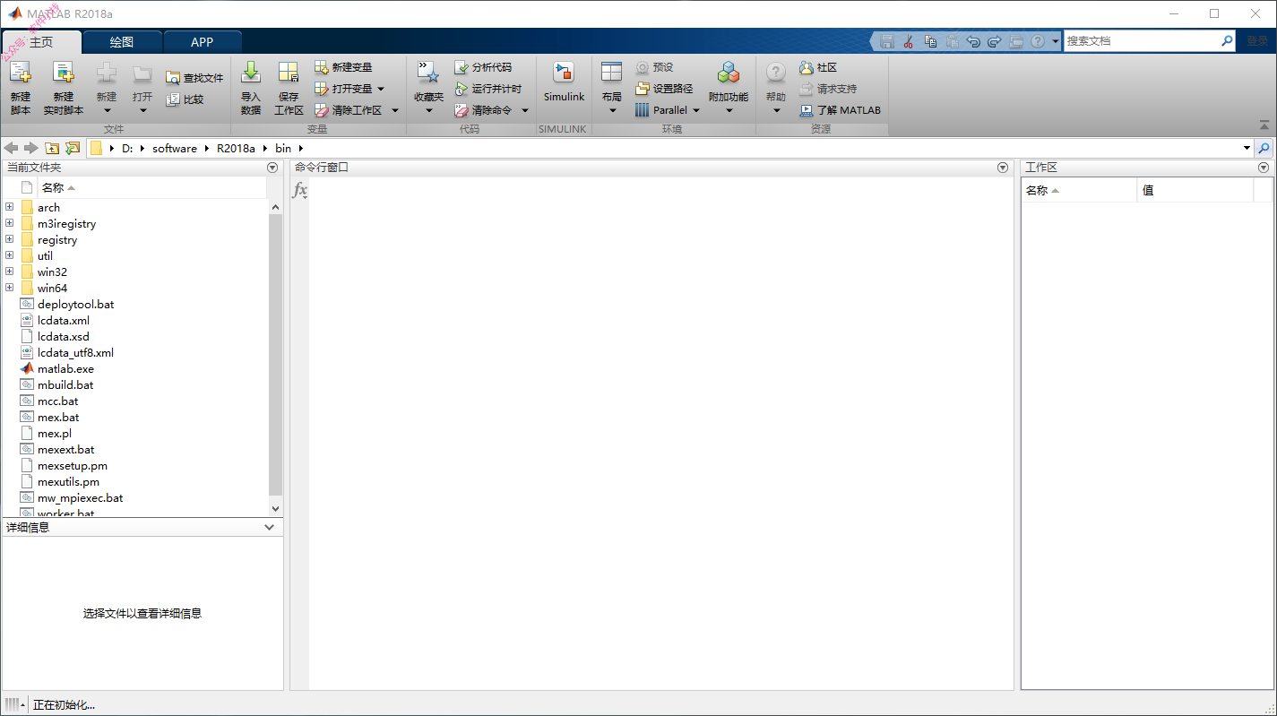Image resolution: width=1277 pixels, height=716 pixels.
Task: Click the Undo arrow in quick access toolbar
Action: pos(973,41)
